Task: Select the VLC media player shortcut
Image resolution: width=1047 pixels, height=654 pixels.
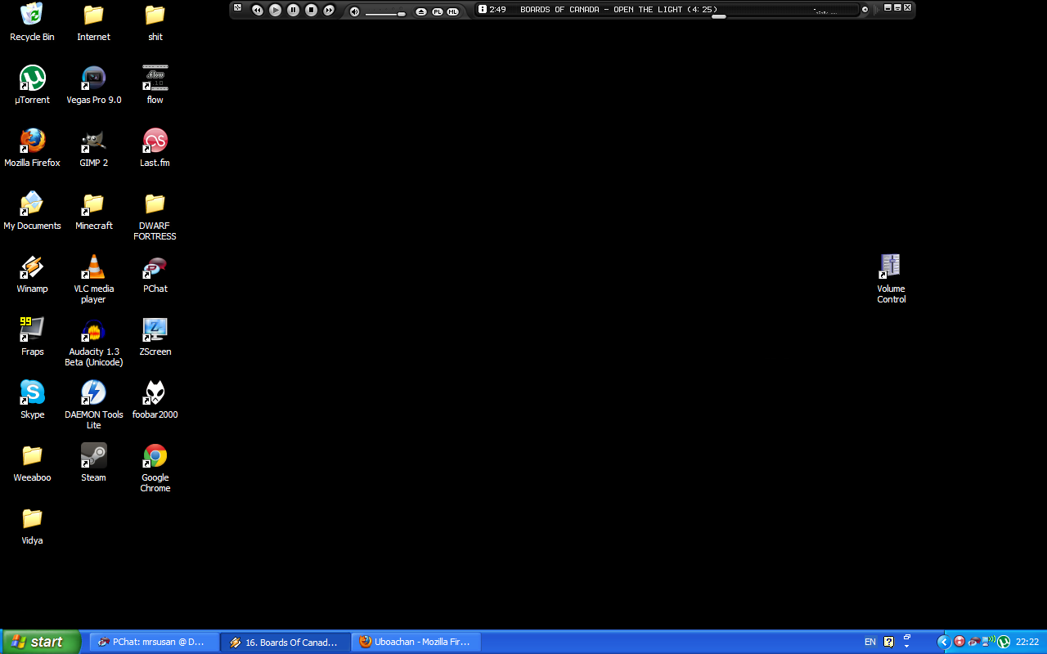Action: tap(93, 279)
